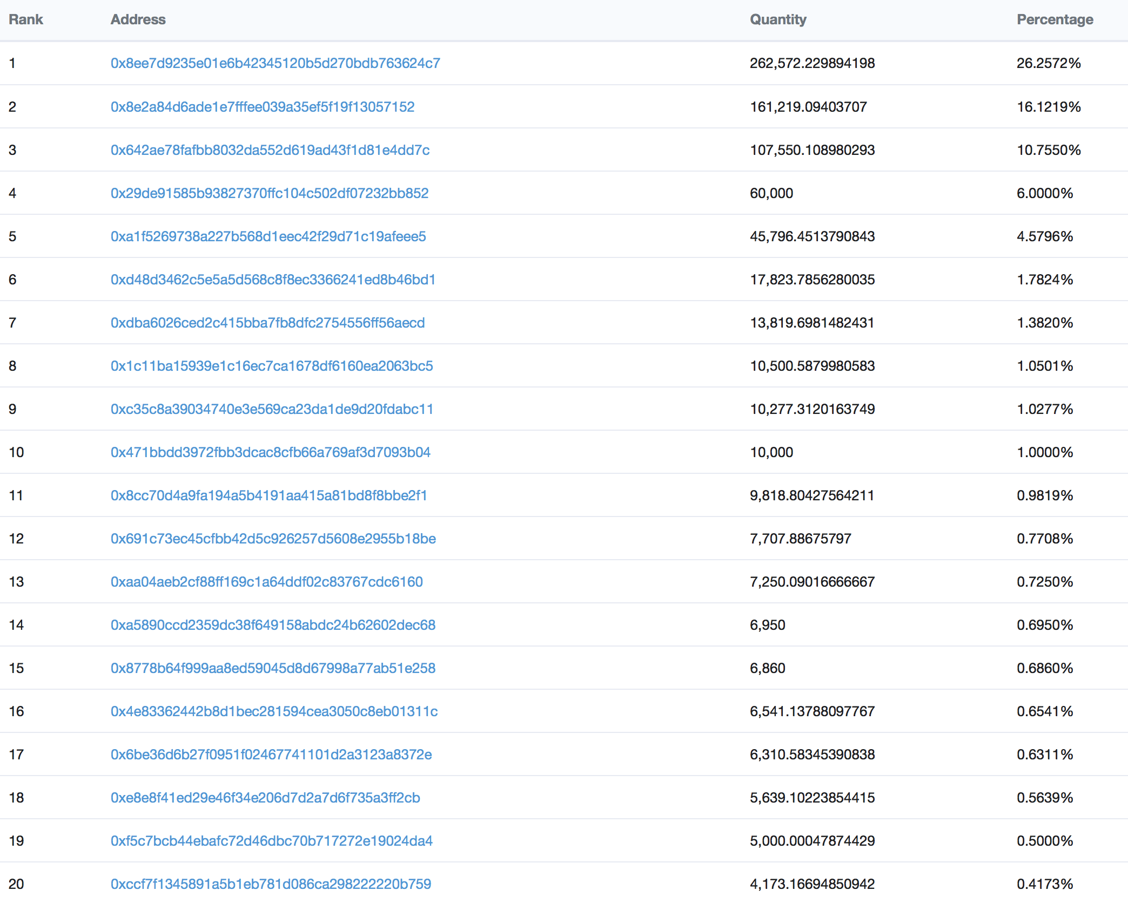Click the 1.0000% percentage value
This screenshot has width=1128, height=897.
[x=1045, y=452]
